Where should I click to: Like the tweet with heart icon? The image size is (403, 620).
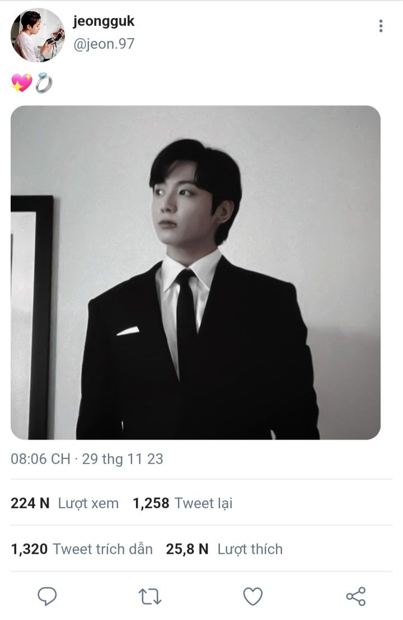coord(253,596)
